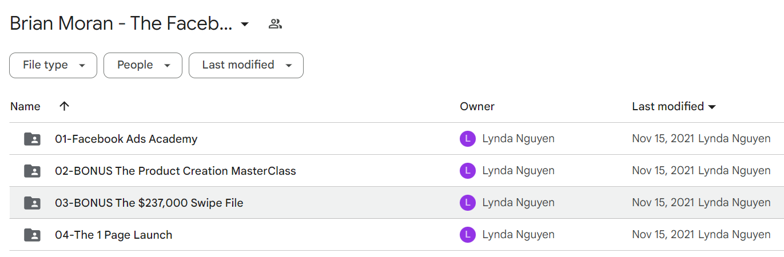This screenshot has width=784, height=257.
Task: Click shared folder icon for 04-The 1 Page Launch
Action: 33,235
